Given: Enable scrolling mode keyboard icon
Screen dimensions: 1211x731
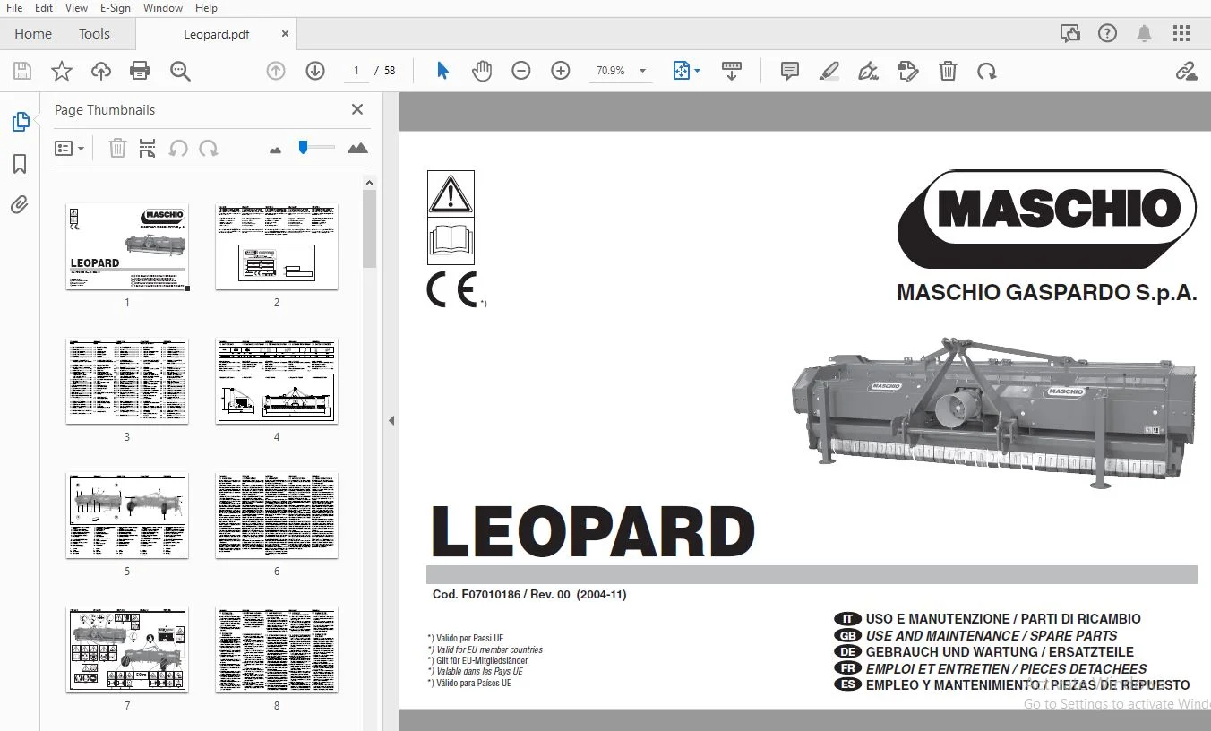Looking at the screenshot, I should point(732,71).
